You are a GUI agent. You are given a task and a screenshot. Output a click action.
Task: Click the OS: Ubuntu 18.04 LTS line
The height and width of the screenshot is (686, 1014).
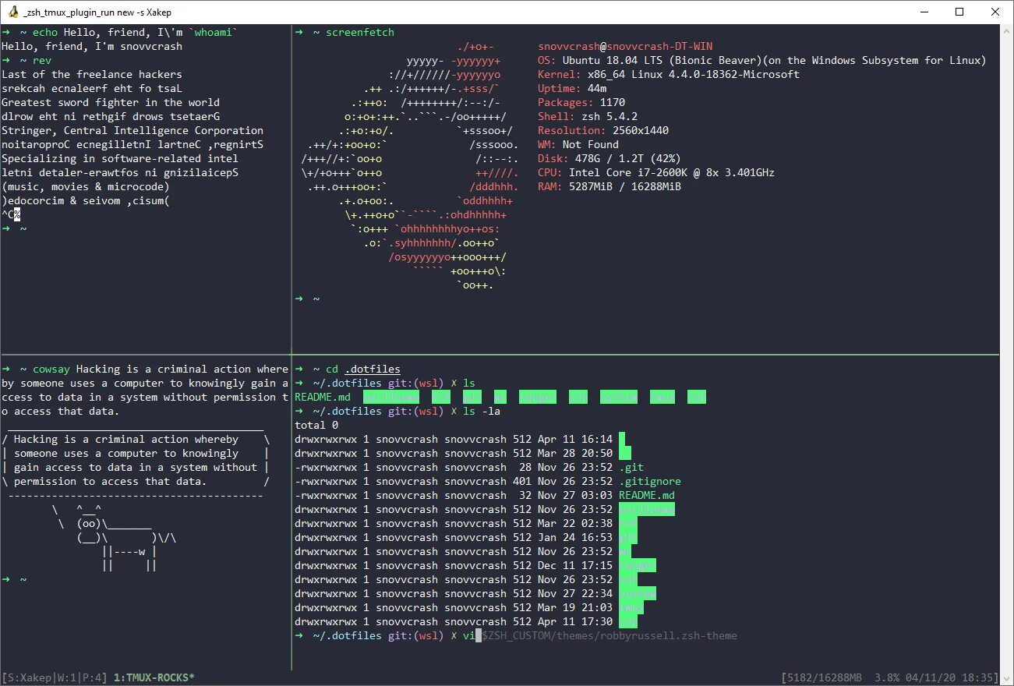(x=762, y=60)
